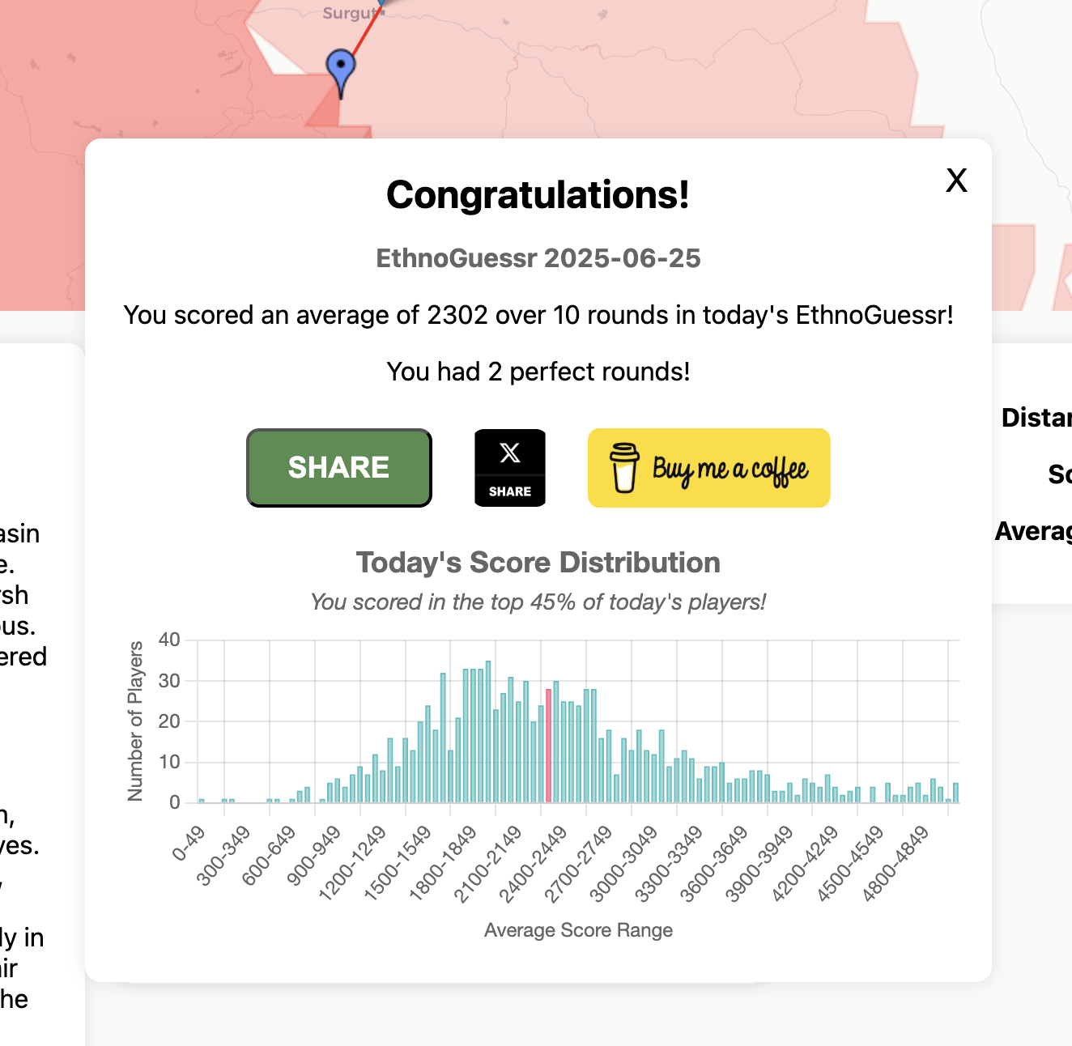Screen dimensions: 1072x1046
Task: Click the average score 2302 sentence
Action: (538, 315)
